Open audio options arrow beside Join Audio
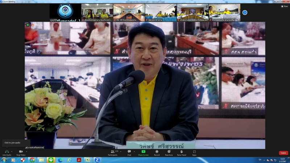The width and height of the screenshot is (290, 163). click(12, 151)
